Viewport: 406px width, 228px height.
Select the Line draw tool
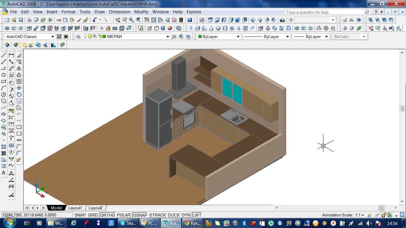pyautogui.click(x=4, y=55)
